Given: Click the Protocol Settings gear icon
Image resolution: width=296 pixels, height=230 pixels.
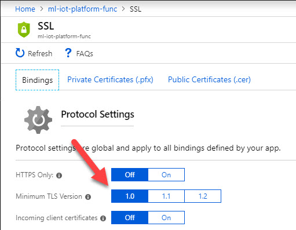Looking at the screenshot, I should (x=38, y=120).
